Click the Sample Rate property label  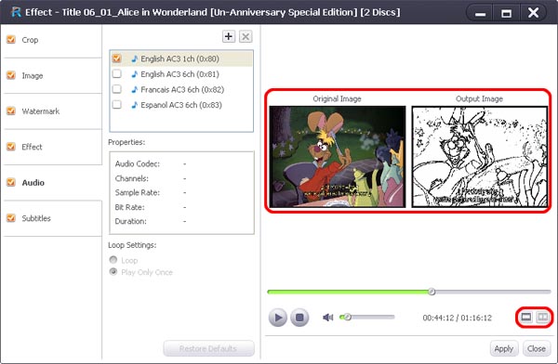(x=138, y=192)
